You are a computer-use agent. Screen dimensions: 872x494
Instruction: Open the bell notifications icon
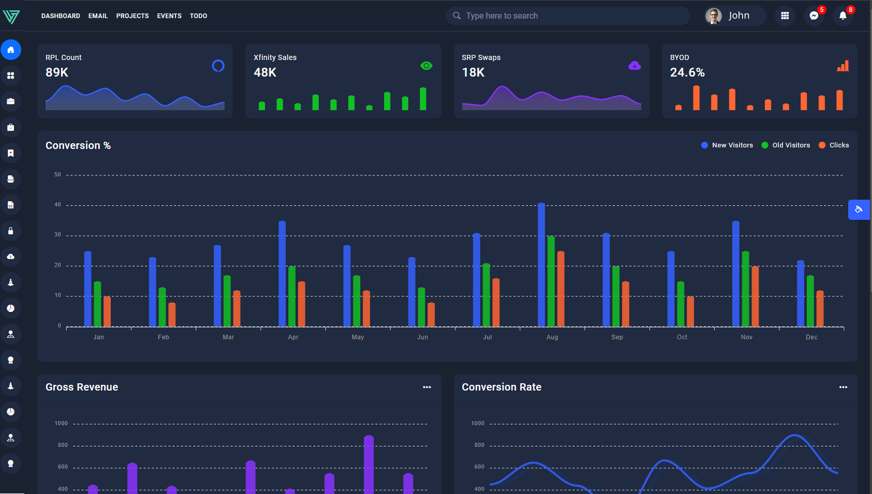pos(843,16)
